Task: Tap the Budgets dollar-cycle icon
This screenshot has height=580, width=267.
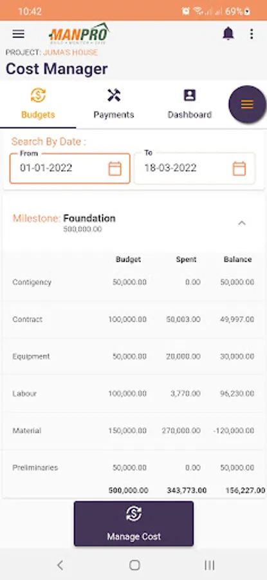Action: tap(38, 95)
